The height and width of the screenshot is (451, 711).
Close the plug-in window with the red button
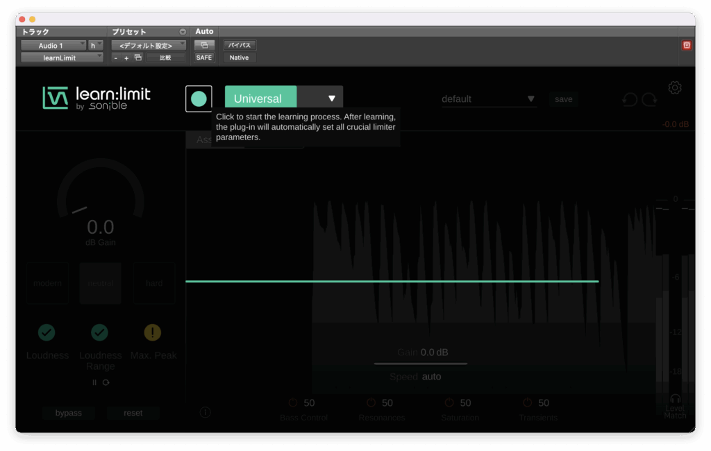[22, 19]
